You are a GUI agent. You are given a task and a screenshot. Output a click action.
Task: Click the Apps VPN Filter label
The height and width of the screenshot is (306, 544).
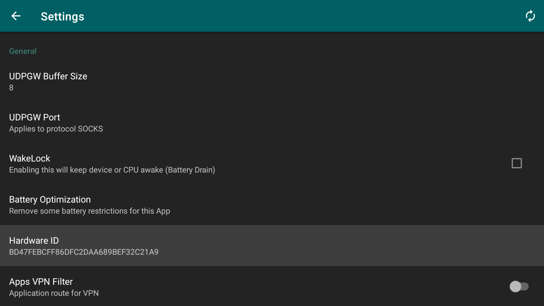pyautogui.click(x=41, y=282)
